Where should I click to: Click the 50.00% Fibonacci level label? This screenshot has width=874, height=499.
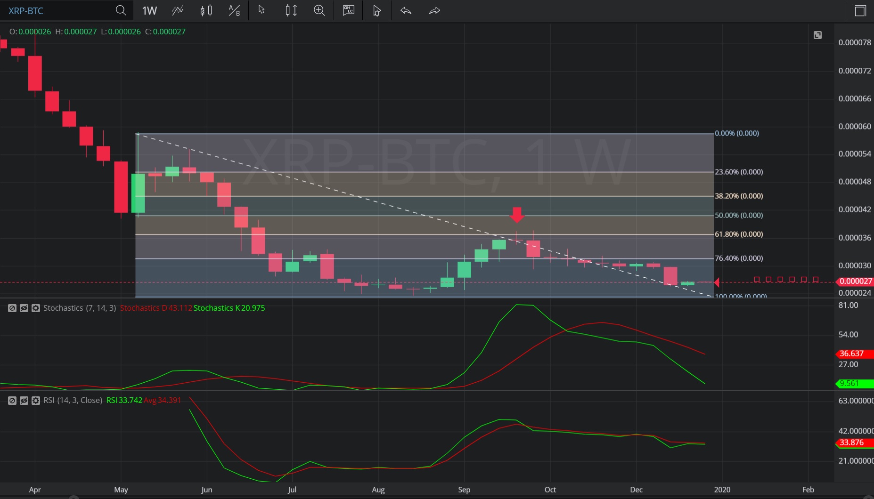(x=739, y=215)
